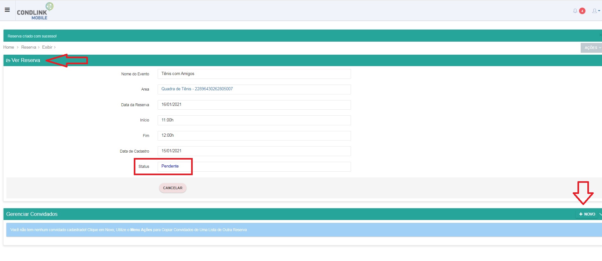This screenshot has height=261, width=602.
Task: Open the notifications bell icon
Action: point(575,11)
